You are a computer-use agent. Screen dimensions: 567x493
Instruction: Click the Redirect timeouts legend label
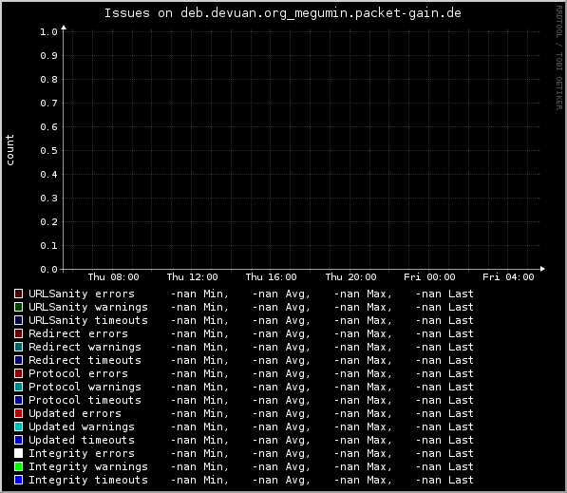85,360
